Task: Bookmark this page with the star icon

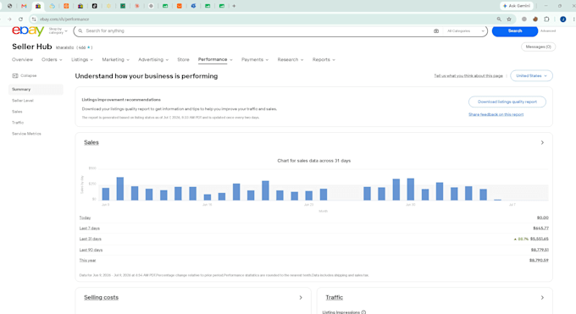Action: click(x=509, y=19)
